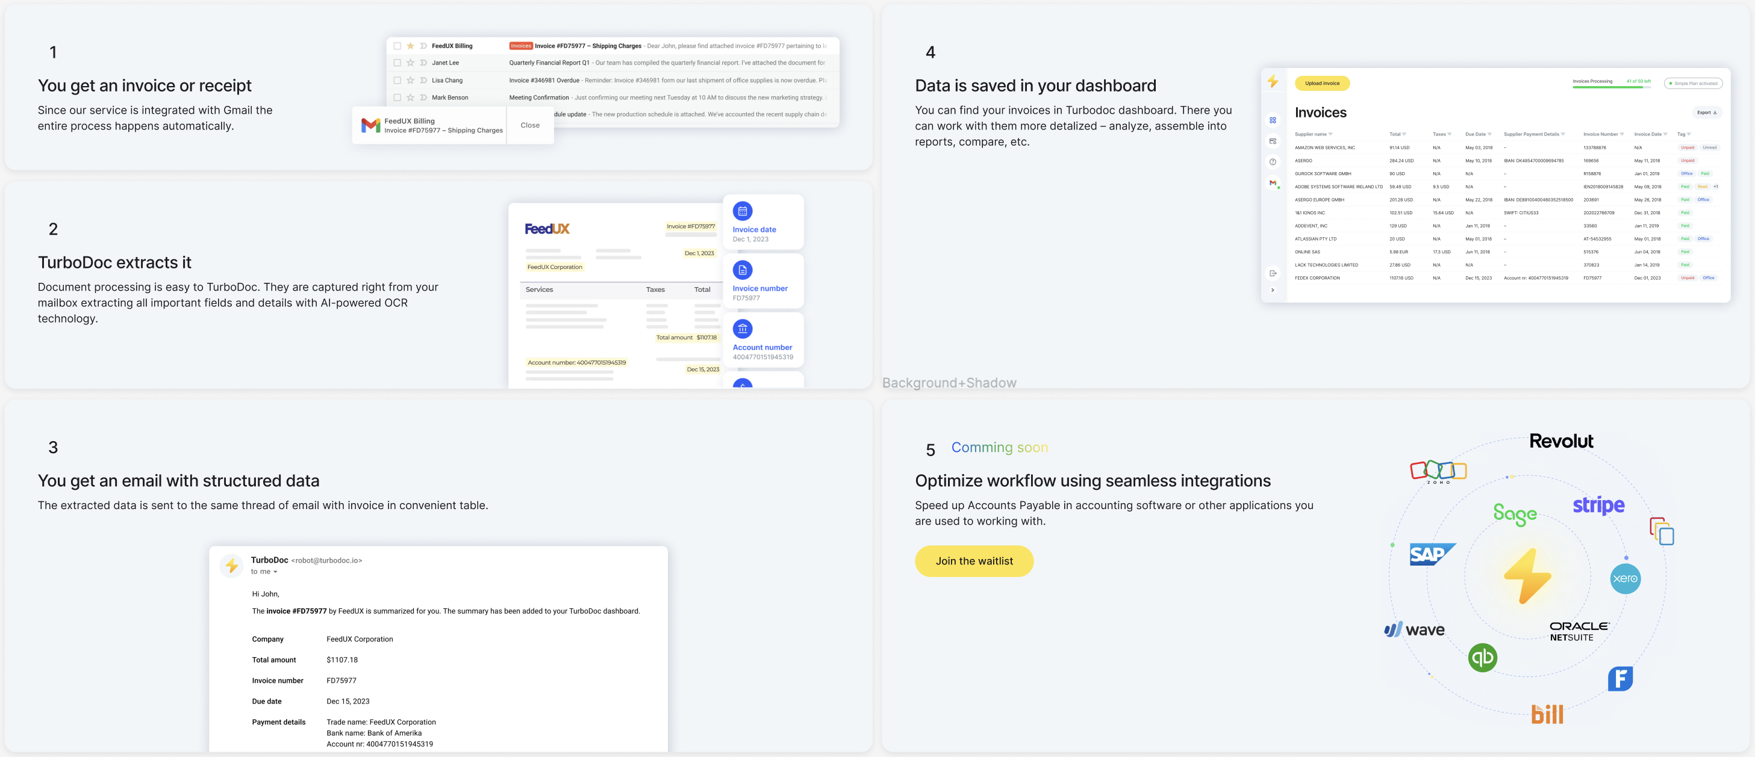Expand the dashboard sidebar chevron
The image size is (1755, 757).
1272,290
